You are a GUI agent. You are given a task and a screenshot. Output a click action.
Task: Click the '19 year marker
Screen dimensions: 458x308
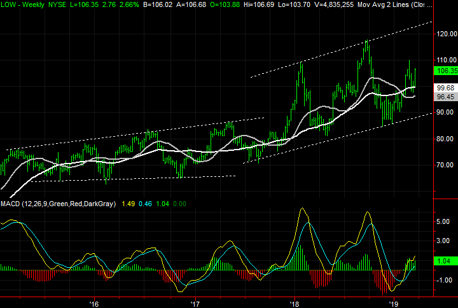click(394, 303)
